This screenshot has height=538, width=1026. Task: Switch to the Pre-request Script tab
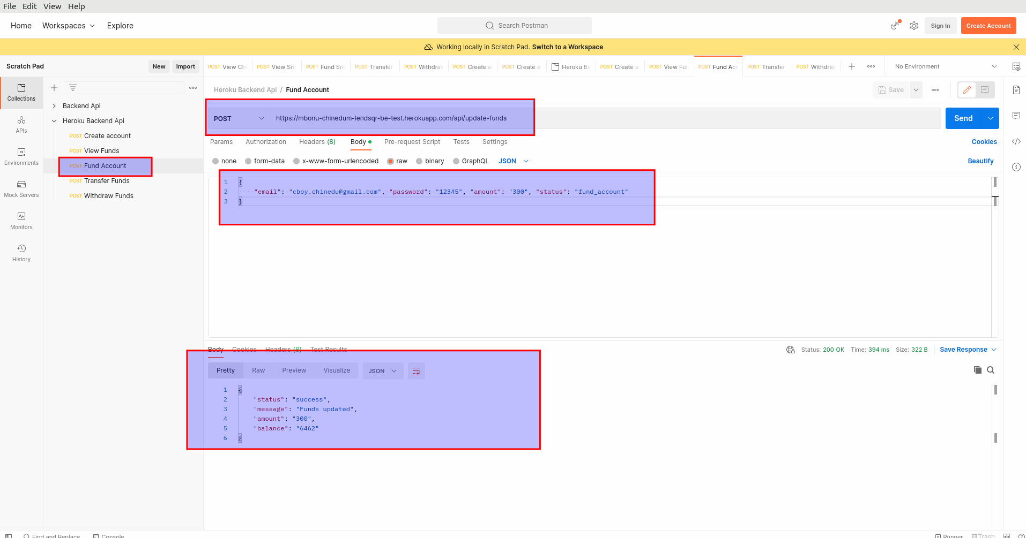click(x=412, y=142)
